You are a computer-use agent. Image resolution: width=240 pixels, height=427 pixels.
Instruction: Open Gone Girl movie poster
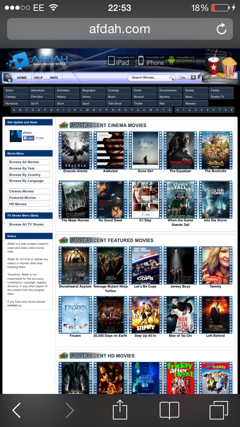[x=145, y=150]
